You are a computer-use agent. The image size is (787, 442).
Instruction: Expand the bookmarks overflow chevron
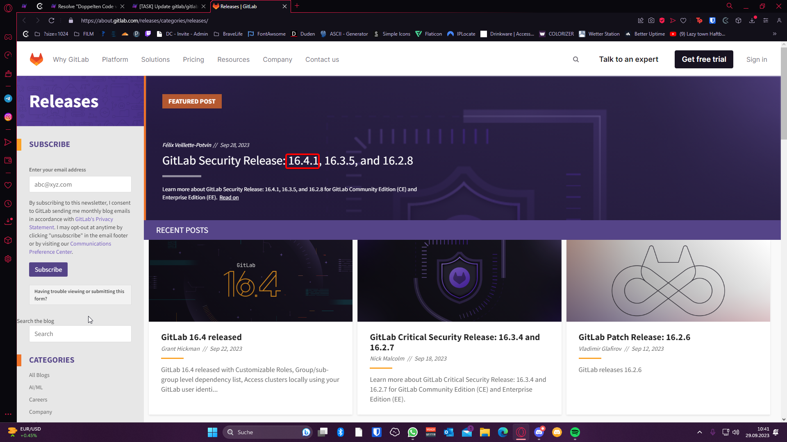[774, 34]
